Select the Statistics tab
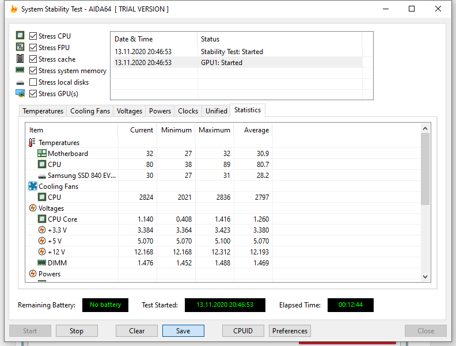456x346 pixels. (x=248, y=110)
